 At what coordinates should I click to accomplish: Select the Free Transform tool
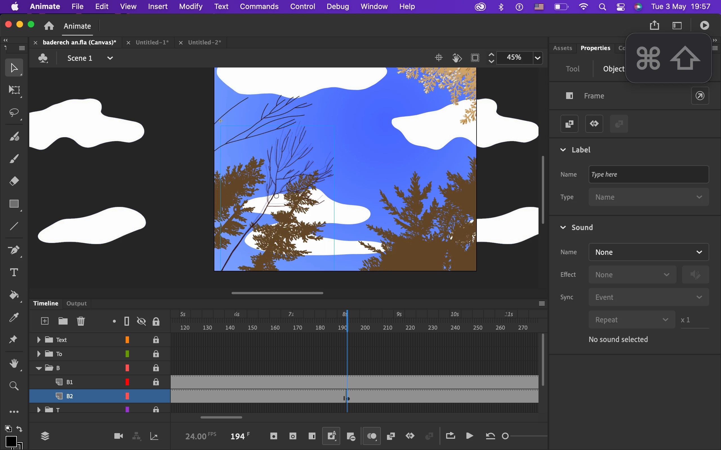pyautogui.click(x=14, y=90)
